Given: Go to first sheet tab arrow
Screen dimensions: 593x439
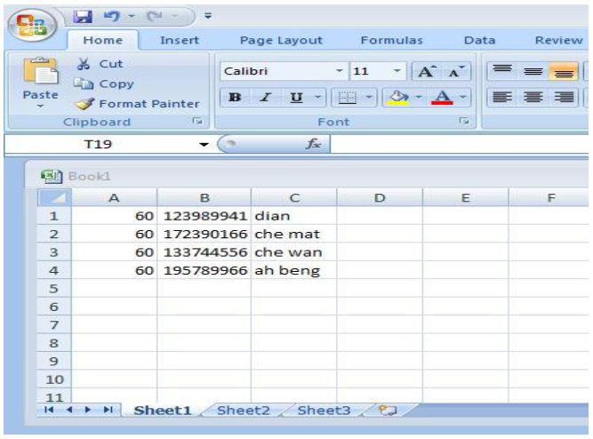Looking at the screenshot, I should (49, 410).
